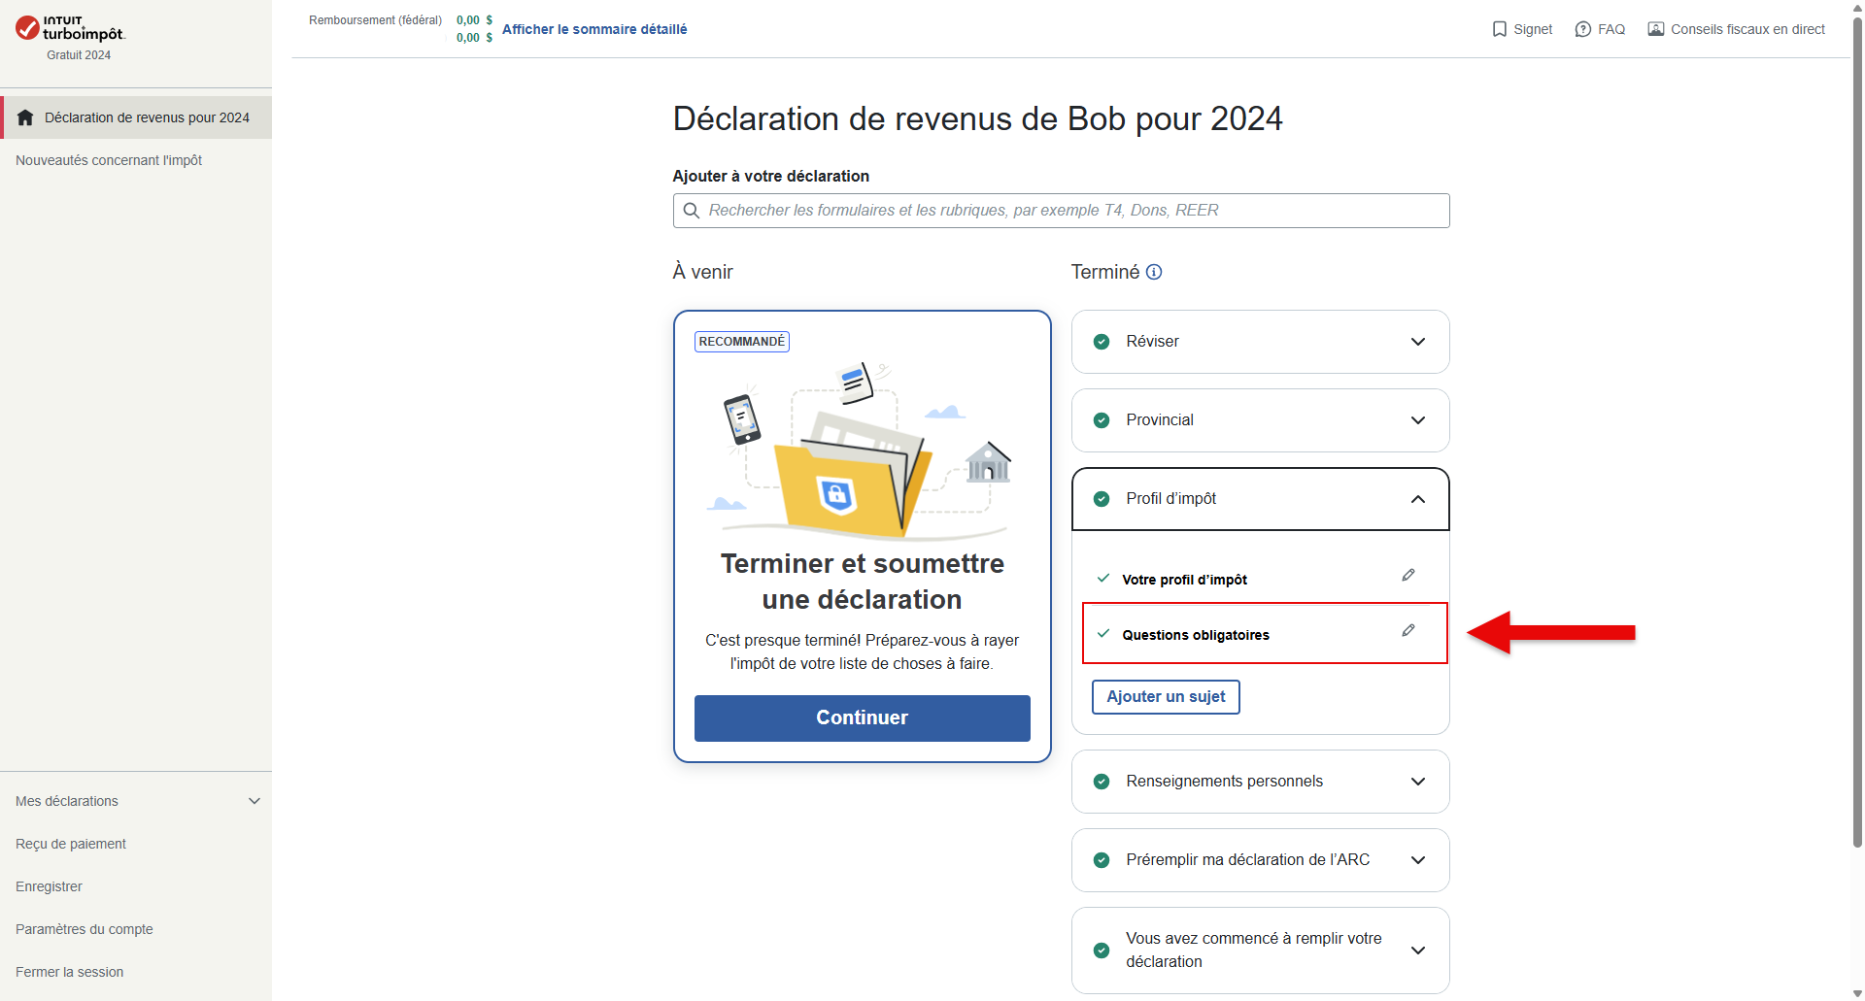This screenshot has height=1001, width=1865.
Task: Select Déclaration de revenus pour 2024 menu
Action: pos(137,117)
